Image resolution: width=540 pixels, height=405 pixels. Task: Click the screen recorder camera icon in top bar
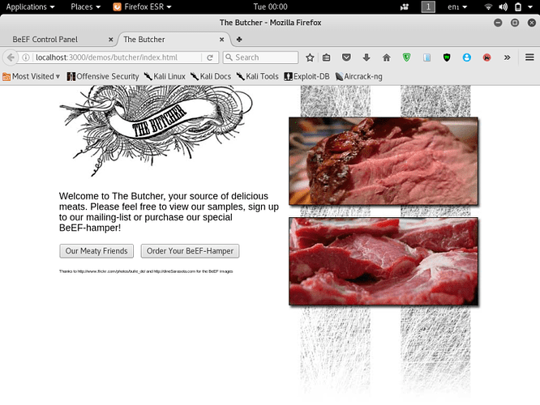coord(404,6)
